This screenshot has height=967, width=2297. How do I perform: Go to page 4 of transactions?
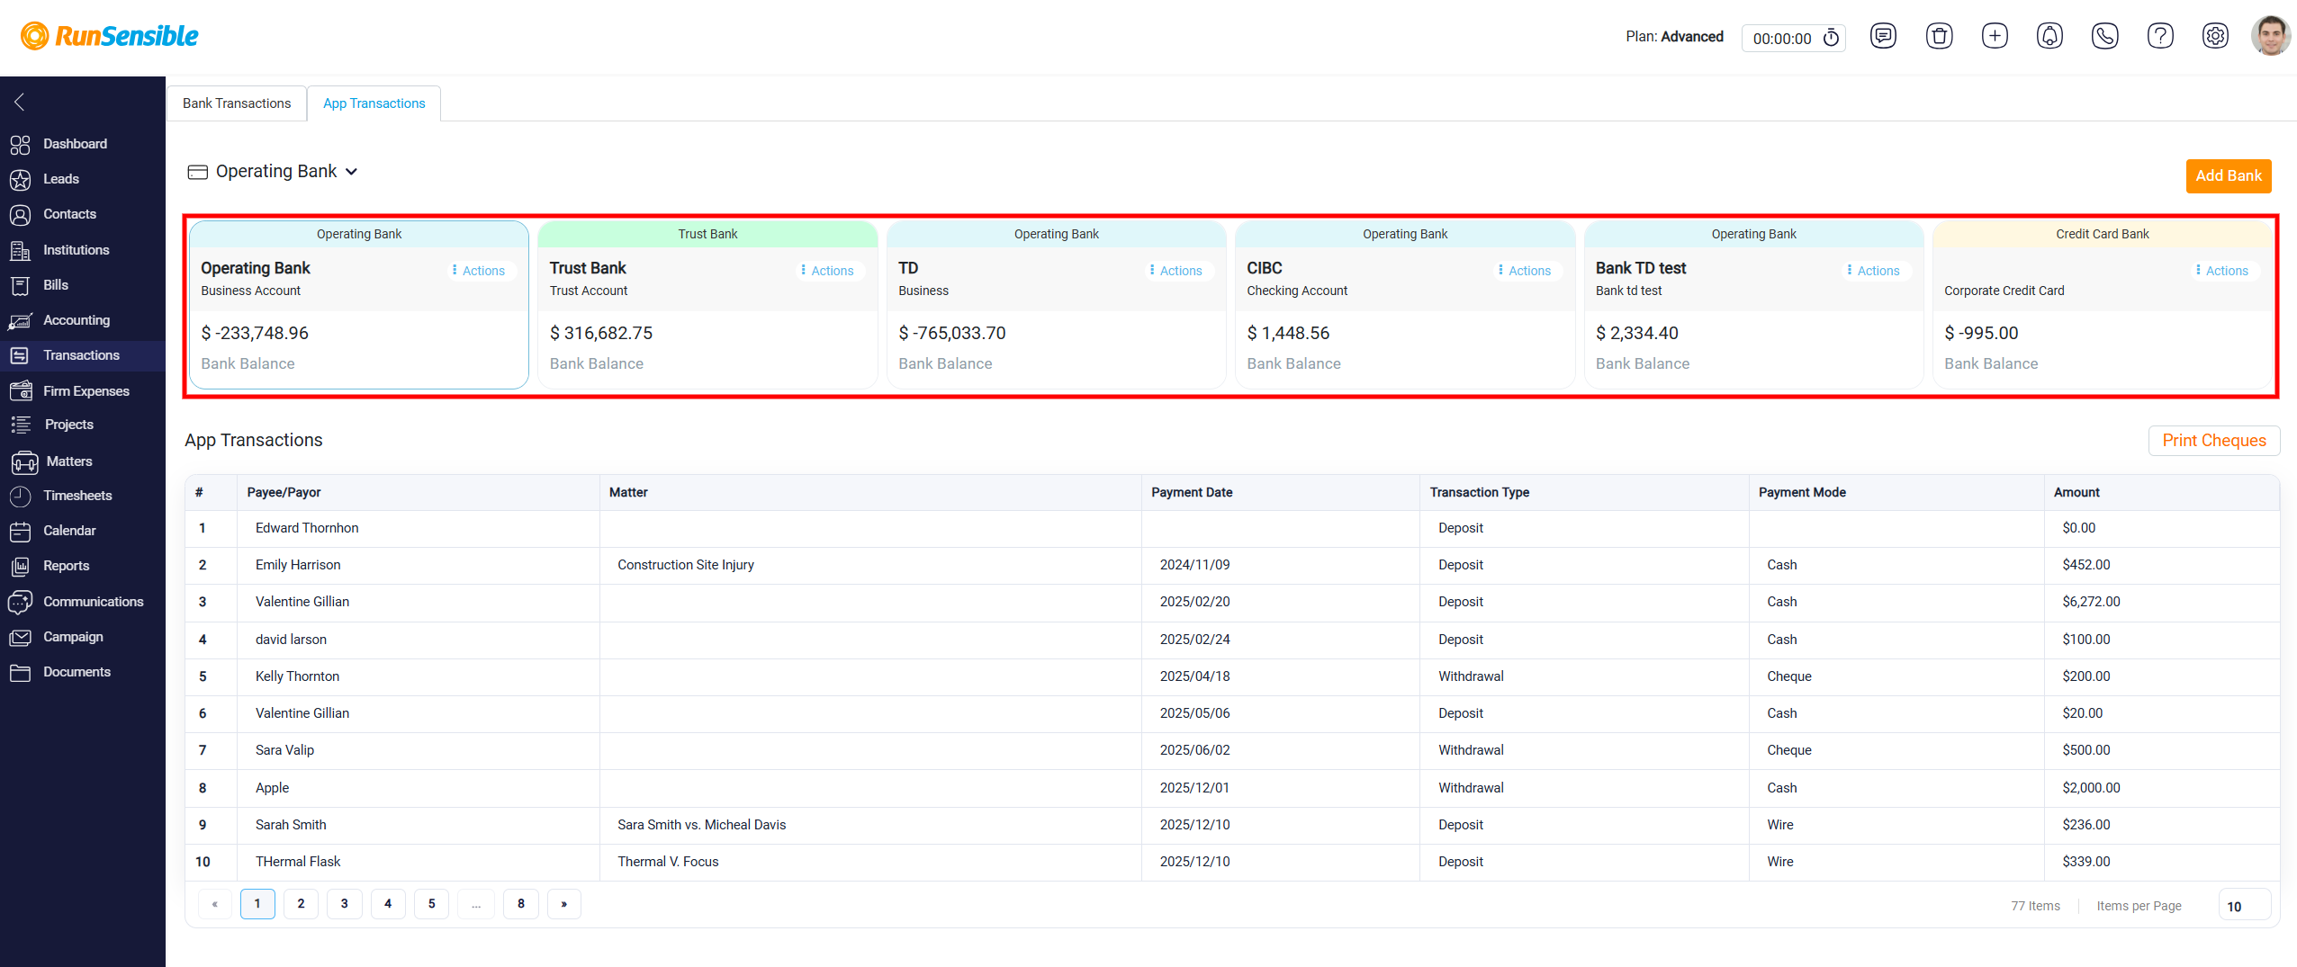388,904
